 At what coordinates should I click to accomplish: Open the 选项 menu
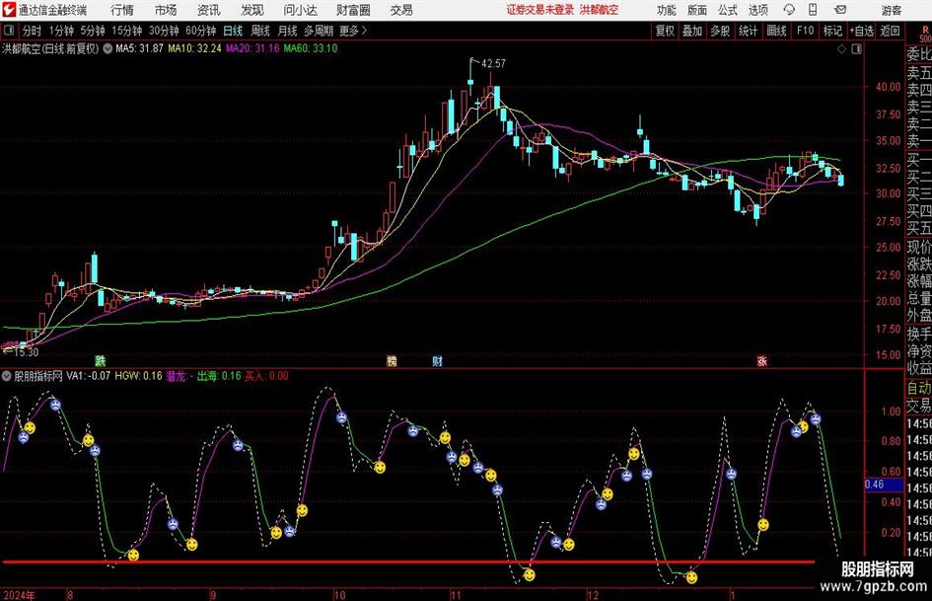tap(757, 10)
